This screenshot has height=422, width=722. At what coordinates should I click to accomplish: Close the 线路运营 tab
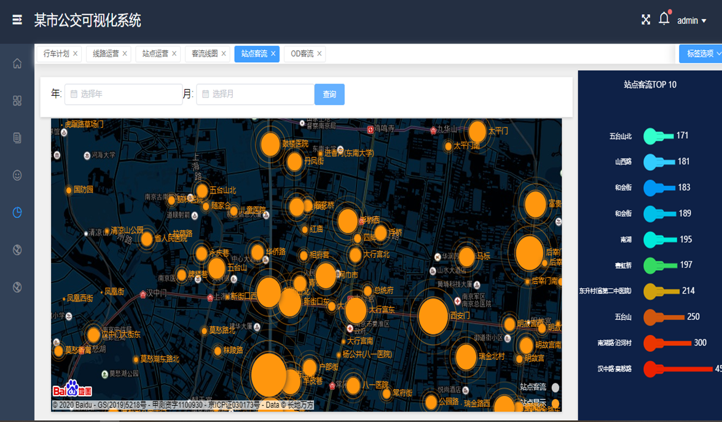124,54
